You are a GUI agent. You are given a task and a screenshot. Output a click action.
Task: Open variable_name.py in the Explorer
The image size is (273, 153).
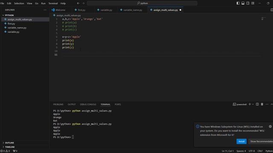pos(25,28)
